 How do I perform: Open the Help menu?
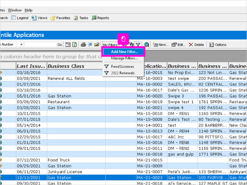[x=28, y=10]
